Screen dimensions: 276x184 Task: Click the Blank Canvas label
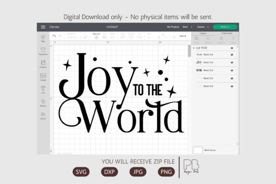[x=210, y=150]
